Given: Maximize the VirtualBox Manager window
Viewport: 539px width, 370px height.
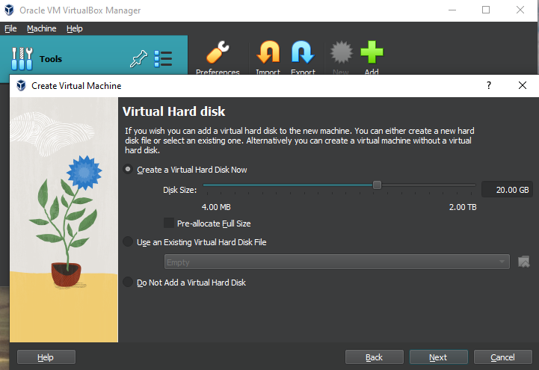Looking at the screenshot, I should coord(486,10).
